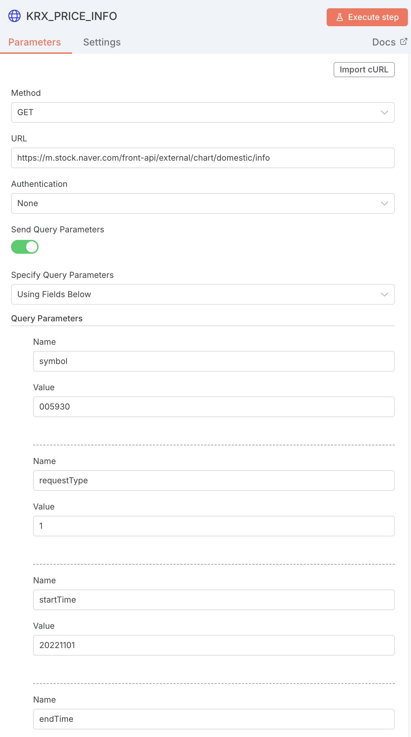Click the external link icon next to Docs
The height and width of the screenshot is (737, 411).
(x=404, y=42)
